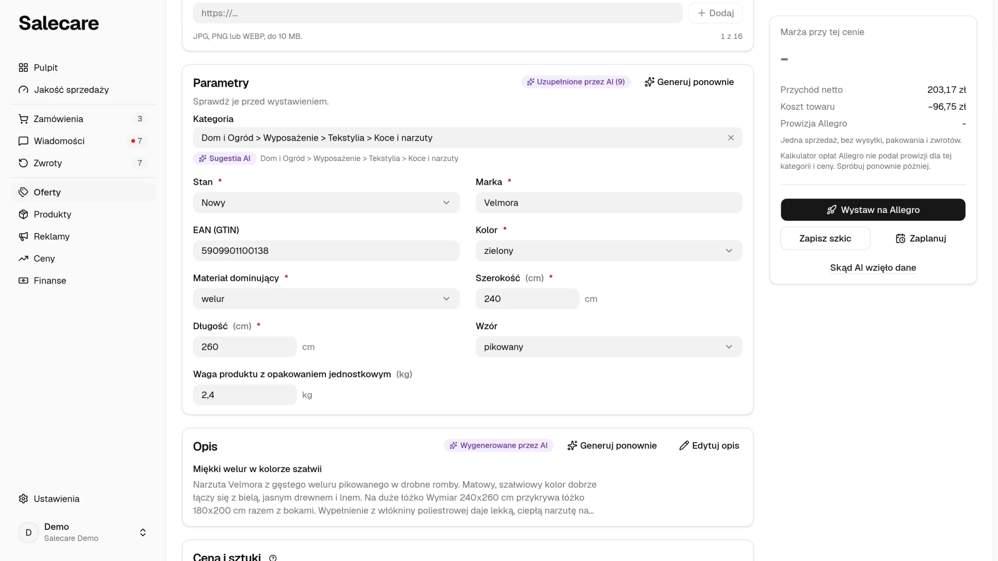
Task: Expand the Demo account switcher chevron
Action: click(143, 532)
